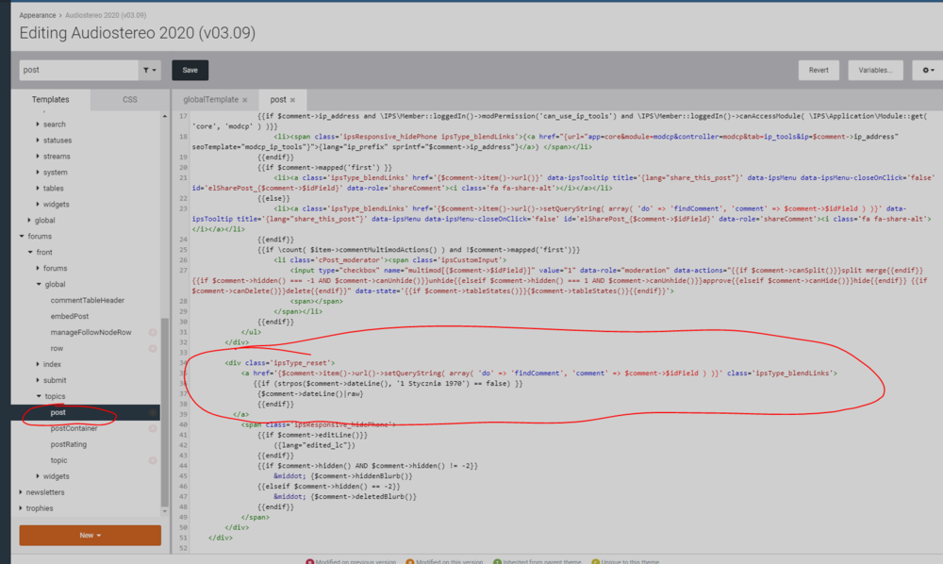The width and height of the screenshot is (943, 564).
Task: Select the postRating template
Action: tap(69, 444)
